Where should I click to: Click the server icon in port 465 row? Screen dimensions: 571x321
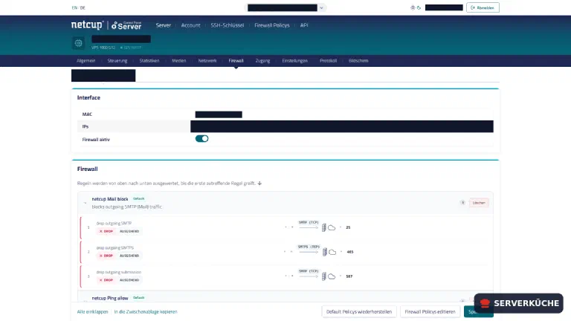click(x=324, y=252)
